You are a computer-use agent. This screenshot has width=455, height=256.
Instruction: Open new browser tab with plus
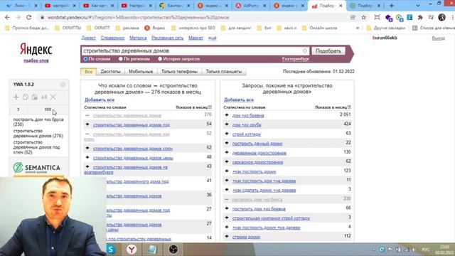coord(392,6)
